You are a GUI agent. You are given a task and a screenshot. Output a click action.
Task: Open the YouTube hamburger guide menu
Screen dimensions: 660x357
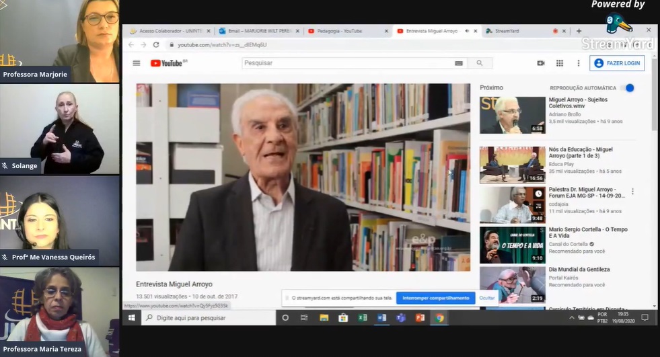tap(137, 63)
